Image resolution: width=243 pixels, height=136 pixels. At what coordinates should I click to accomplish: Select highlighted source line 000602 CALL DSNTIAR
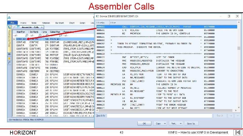167,27
